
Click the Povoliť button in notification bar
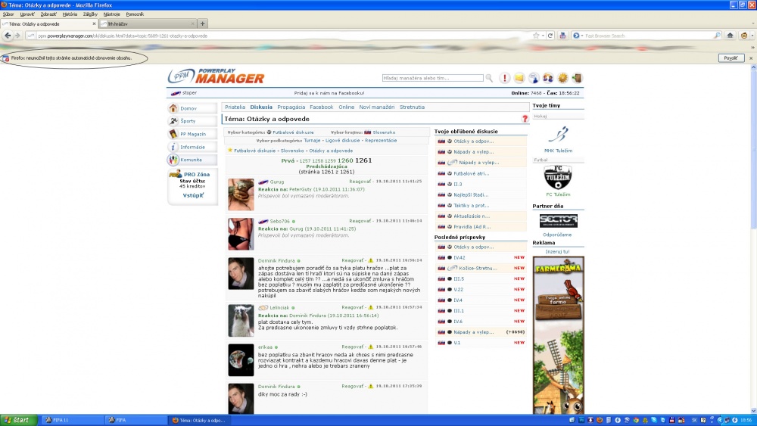(731, 58)
